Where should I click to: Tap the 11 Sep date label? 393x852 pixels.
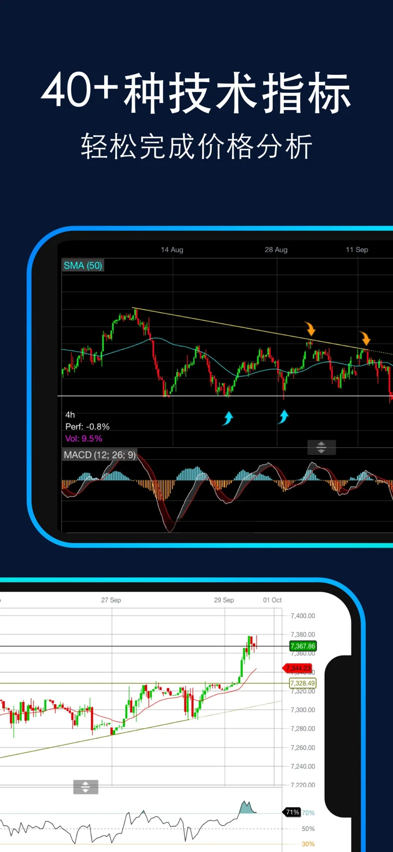pos(357,249)
